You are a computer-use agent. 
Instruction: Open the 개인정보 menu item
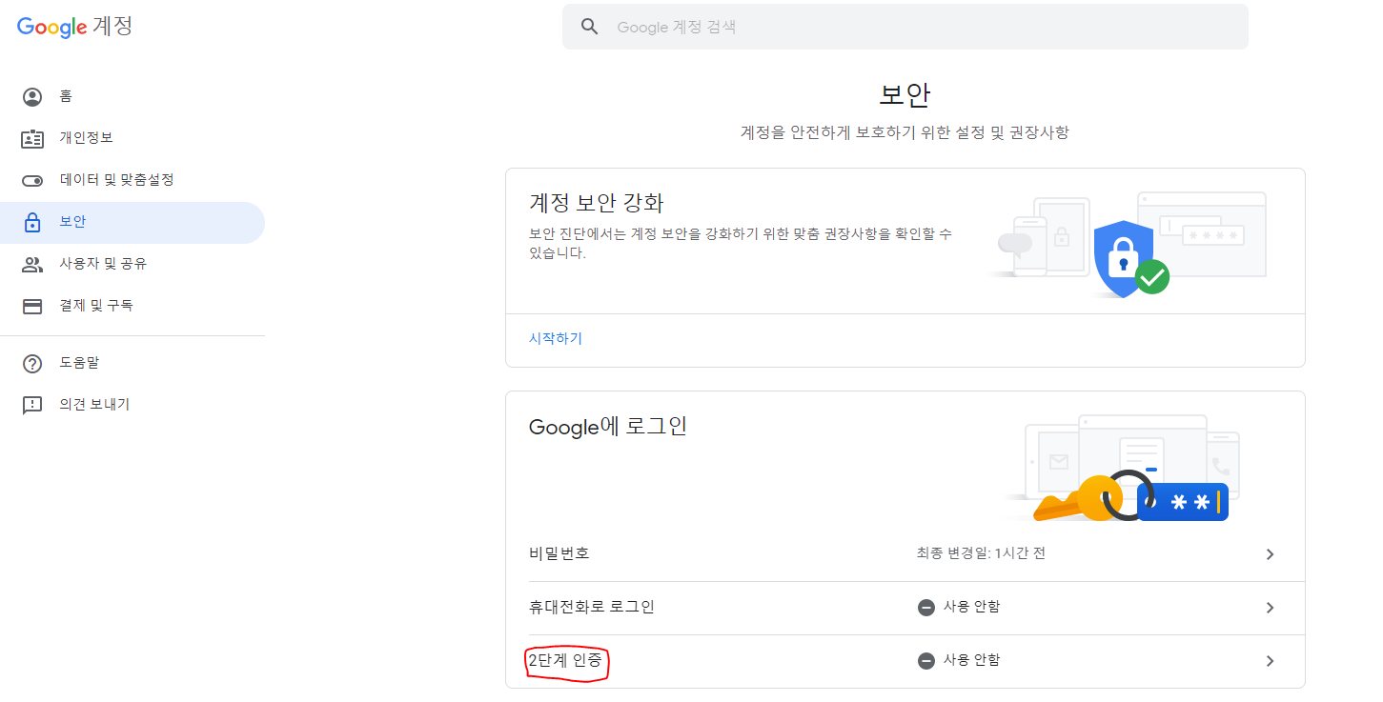pyautogui.click(x=132, y=138)
